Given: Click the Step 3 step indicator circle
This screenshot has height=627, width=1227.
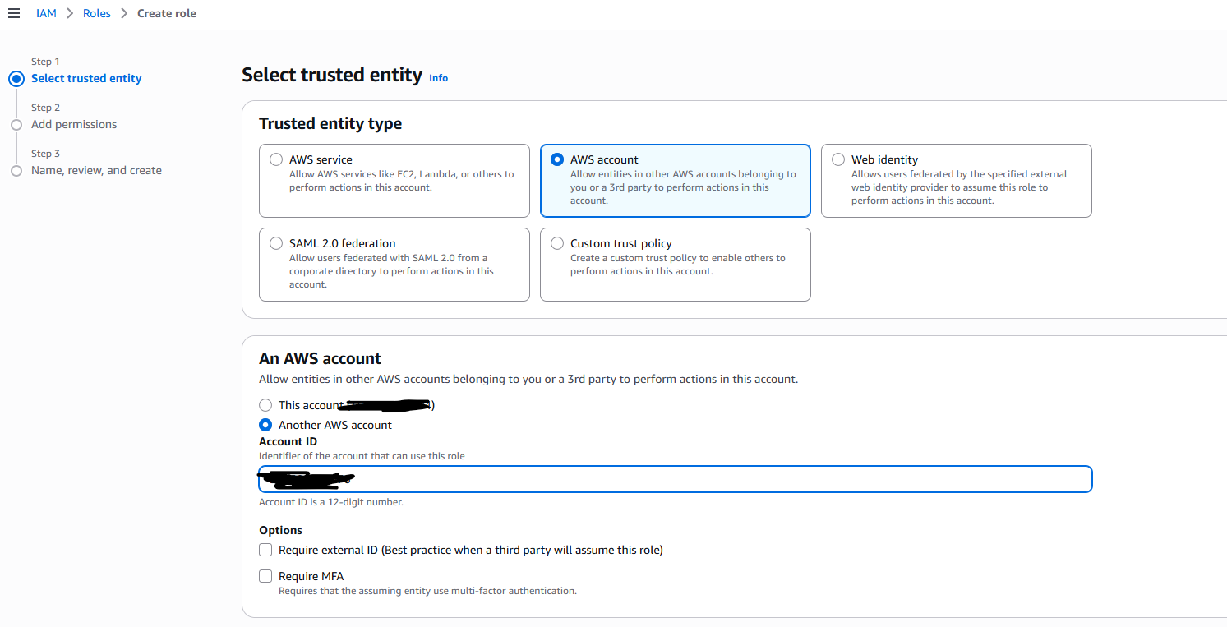Looking at the screenshot, I should 16,171.
